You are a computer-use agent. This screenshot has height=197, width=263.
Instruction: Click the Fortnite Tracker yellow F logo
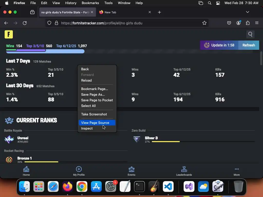(x=9, y=35)
